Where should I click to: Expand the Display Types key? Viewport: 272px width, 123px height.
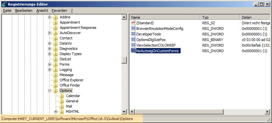pos(50,54)
